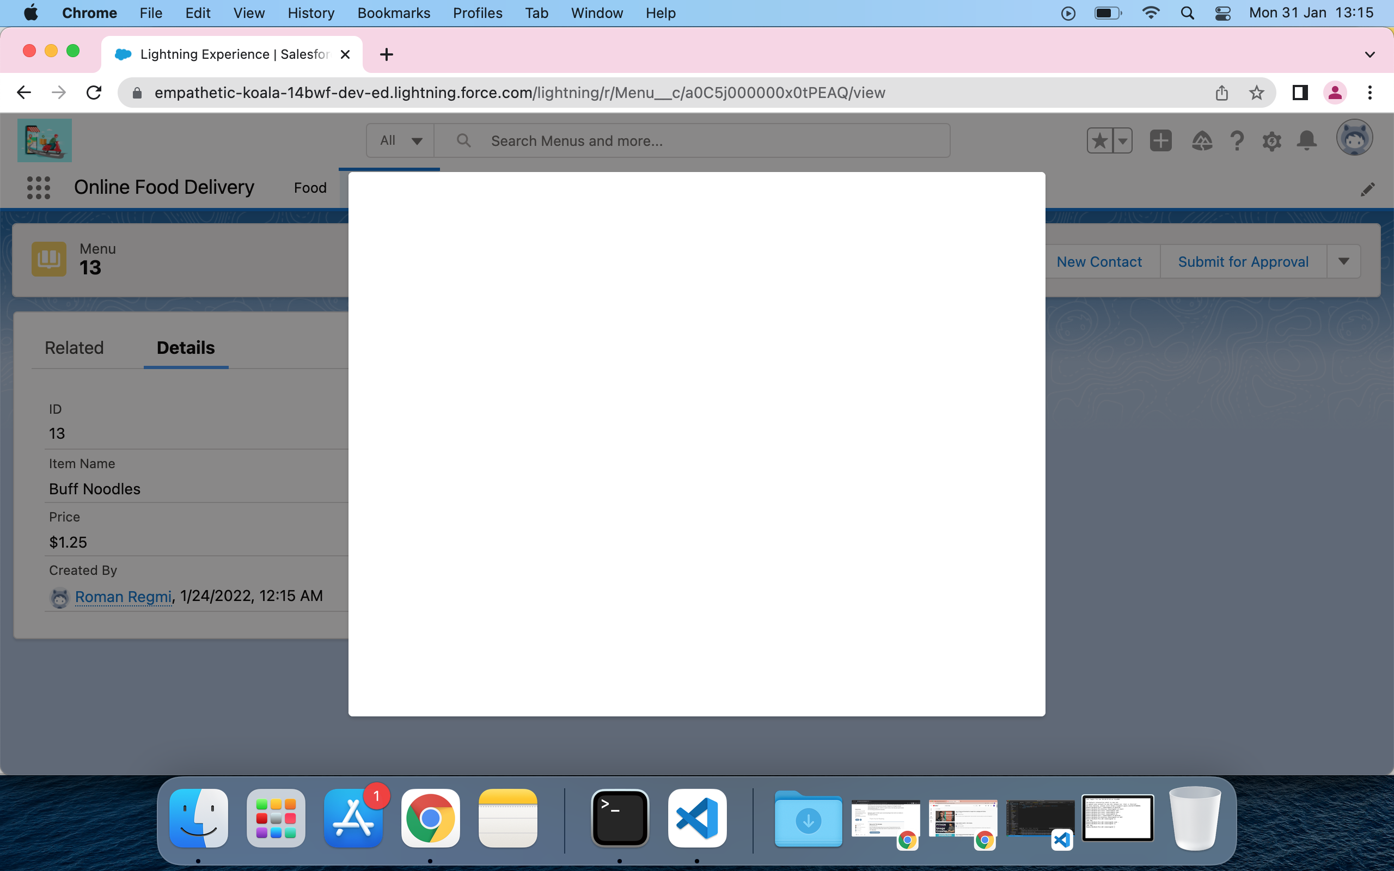The width and height of the screenshot is (1394, 871).
Task: Expand the favorites list dropdown arrow
Action: 1122,140
